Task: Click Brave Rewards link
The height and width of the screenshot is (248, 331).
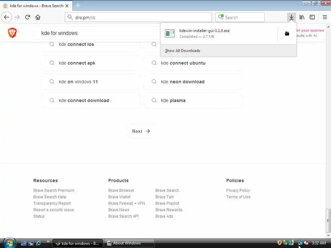Action: click(x=169, y=210)
